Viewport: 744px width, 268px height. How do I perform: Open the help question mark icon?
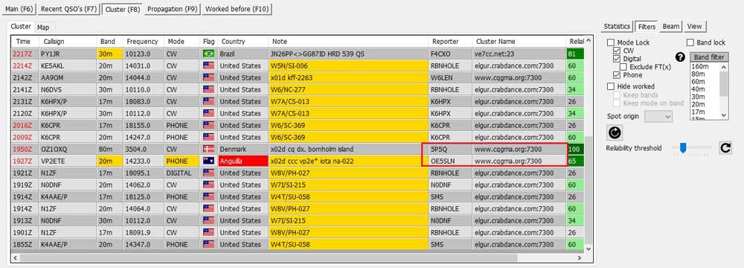[x=681, y=57]
